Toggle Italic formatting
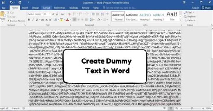 point(33,20)
